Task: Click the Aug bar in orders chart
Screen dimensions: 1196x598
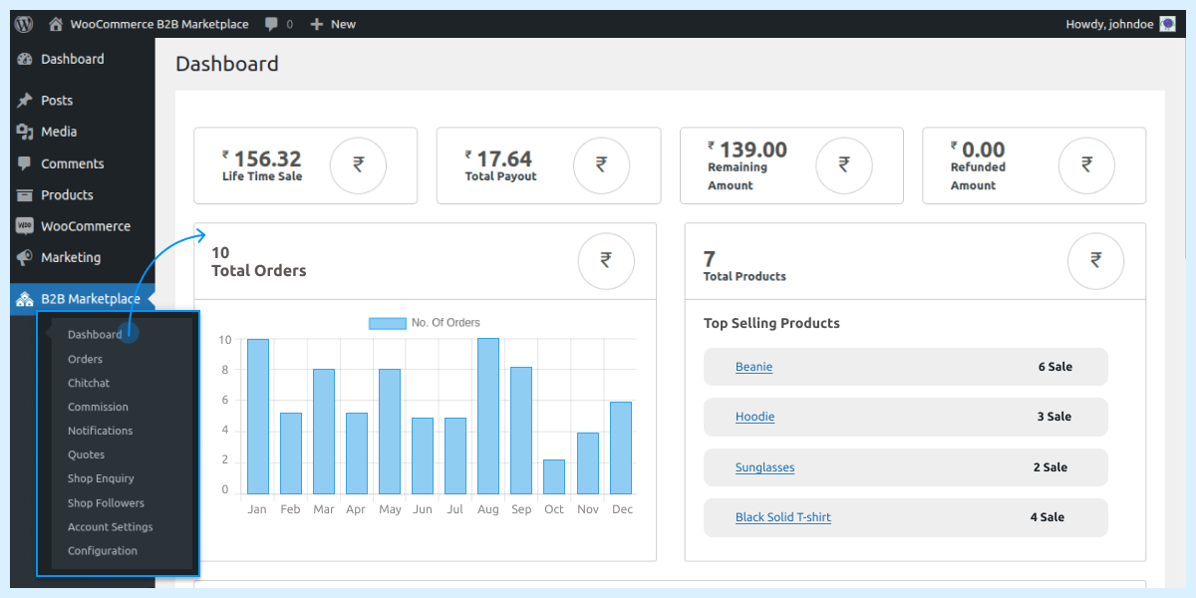Action: (x=488, y=416)
